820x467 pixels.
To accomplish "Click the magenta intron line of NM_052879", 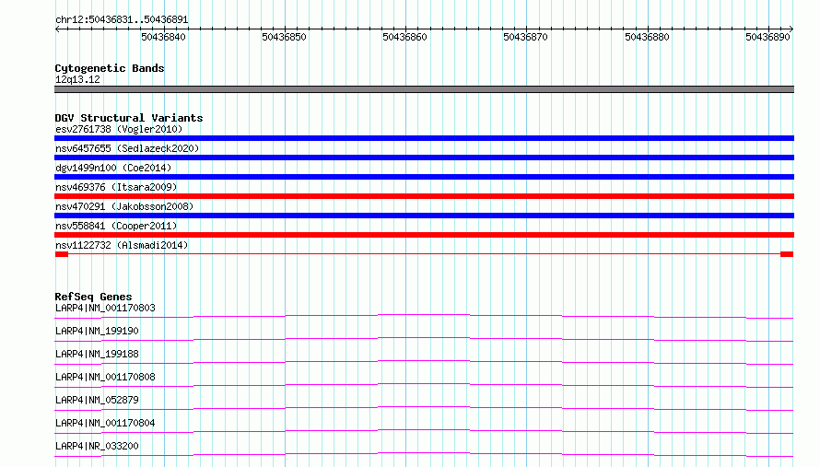I will point(424,407).
